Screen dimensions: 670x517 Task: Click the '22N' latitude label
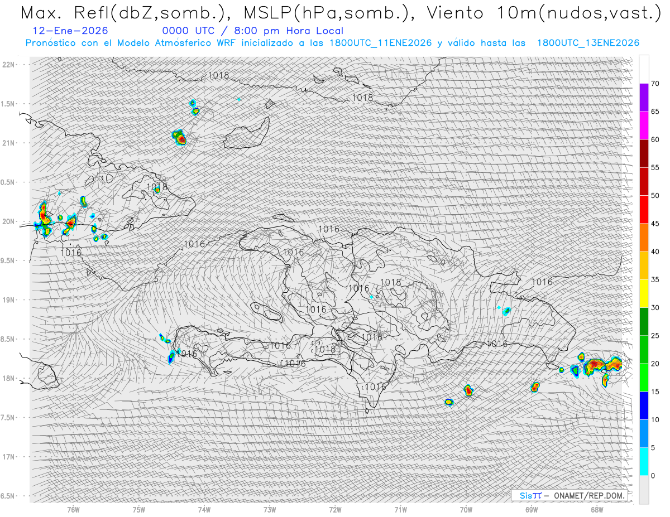(x=8, y=64)
